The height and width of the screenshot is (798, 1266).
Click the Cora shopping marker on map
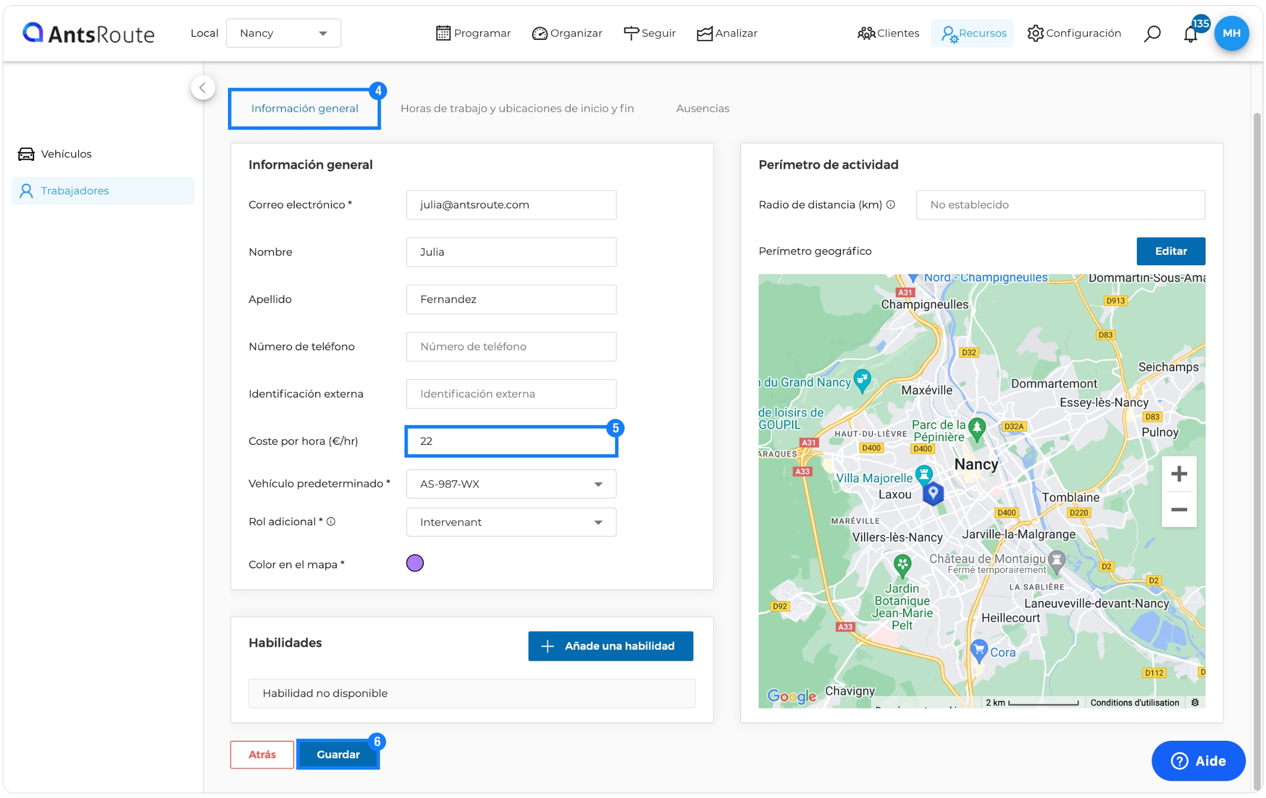[x=979, y=652]
